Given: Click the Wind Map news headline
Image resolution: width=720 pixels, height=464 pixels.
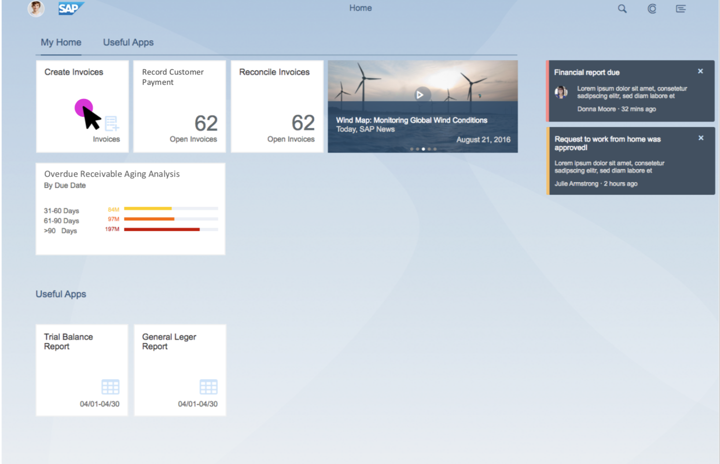Looking at the screenshot, I should [x=412, y=120].
